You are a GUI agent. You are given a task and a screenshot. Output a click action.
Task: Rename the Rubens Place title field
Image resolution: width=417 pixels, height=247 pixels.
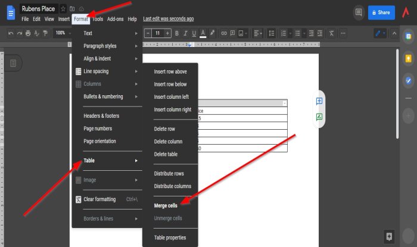tap(38, 9)
